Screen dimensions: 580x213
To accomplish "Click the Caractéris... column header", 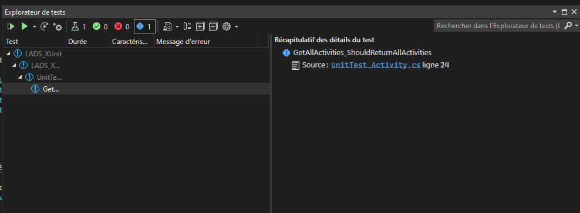I will (132, 42).
